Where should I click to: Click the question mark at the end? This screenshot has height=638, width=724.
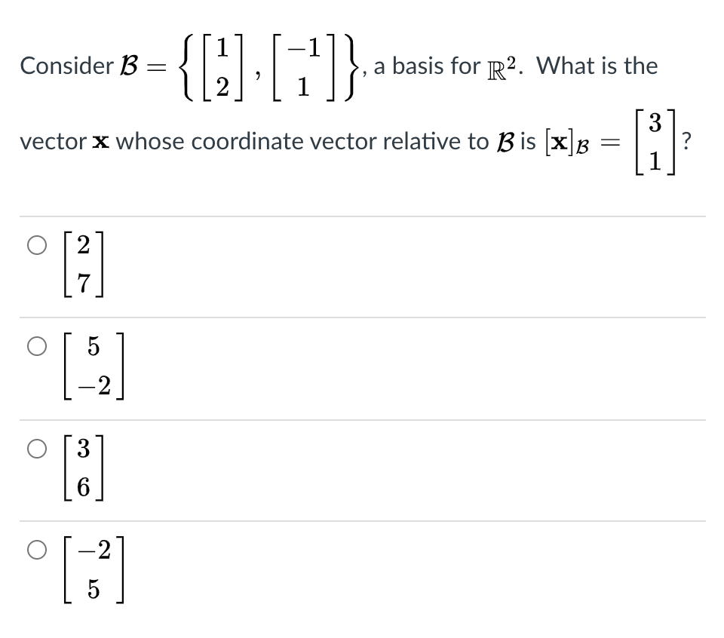686,141
